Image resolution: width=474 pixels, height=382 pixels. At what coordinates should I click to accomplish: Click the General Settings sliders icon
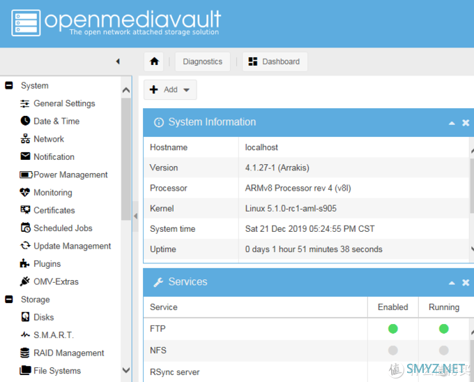pos(25,103)
